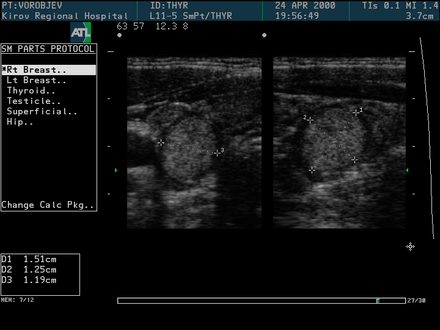Select Lt Breast protocol entry
Image resolution: width=440 pixels, height=330 pixels.
37,80
